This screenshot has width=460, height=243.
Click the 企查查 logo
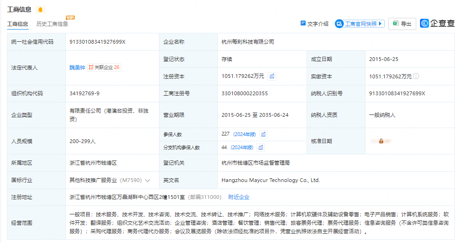point(437,23)
